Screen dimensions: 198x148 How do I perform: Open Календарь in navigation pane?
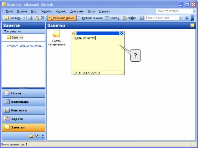[24, 102]
